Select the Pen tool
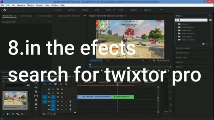Image resolution: width=214 pixels, height=120 pixels. (x=36, y=100)
